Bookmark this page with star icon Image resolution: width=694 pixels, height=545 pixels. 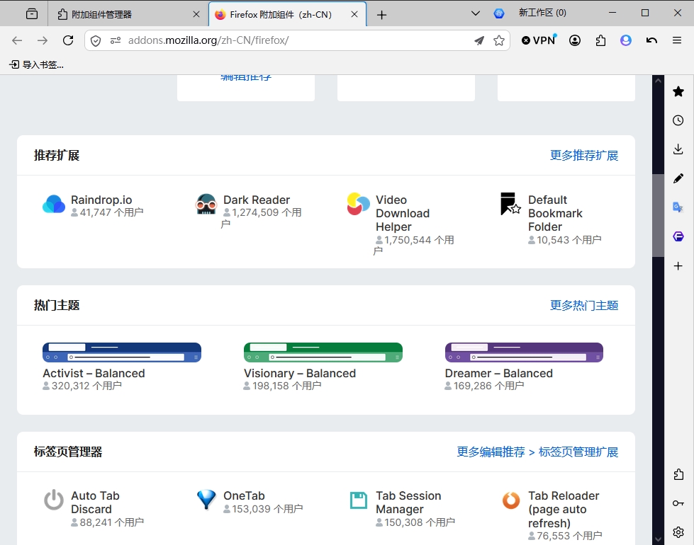(499, 40)
